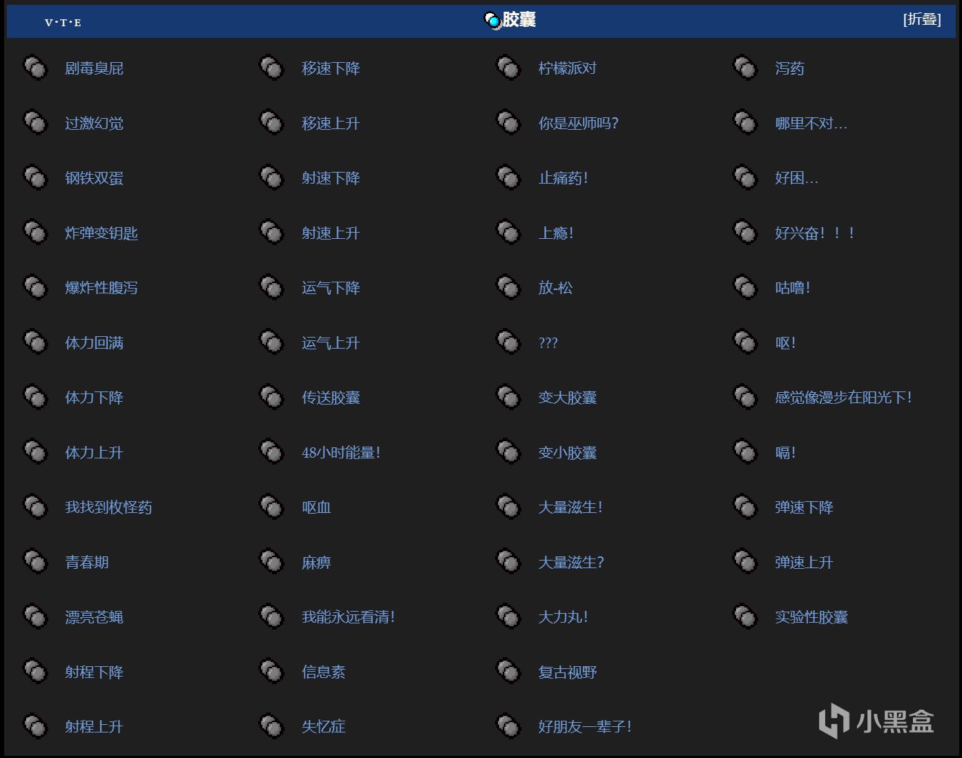Image resolution: width=962 pixels, height=758 pixels.
Task: Click the pill icon beside 泻药
Action: tap(745, 68)
